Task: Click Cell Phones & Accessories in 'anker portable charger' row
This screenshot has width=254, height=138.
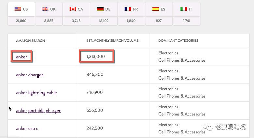Action: [182, 114]
